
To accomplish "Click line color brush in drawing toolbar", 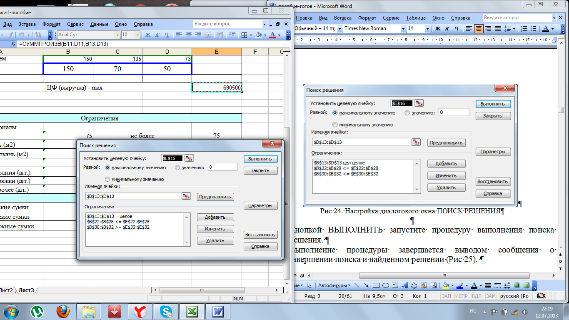I will point(460,286).
